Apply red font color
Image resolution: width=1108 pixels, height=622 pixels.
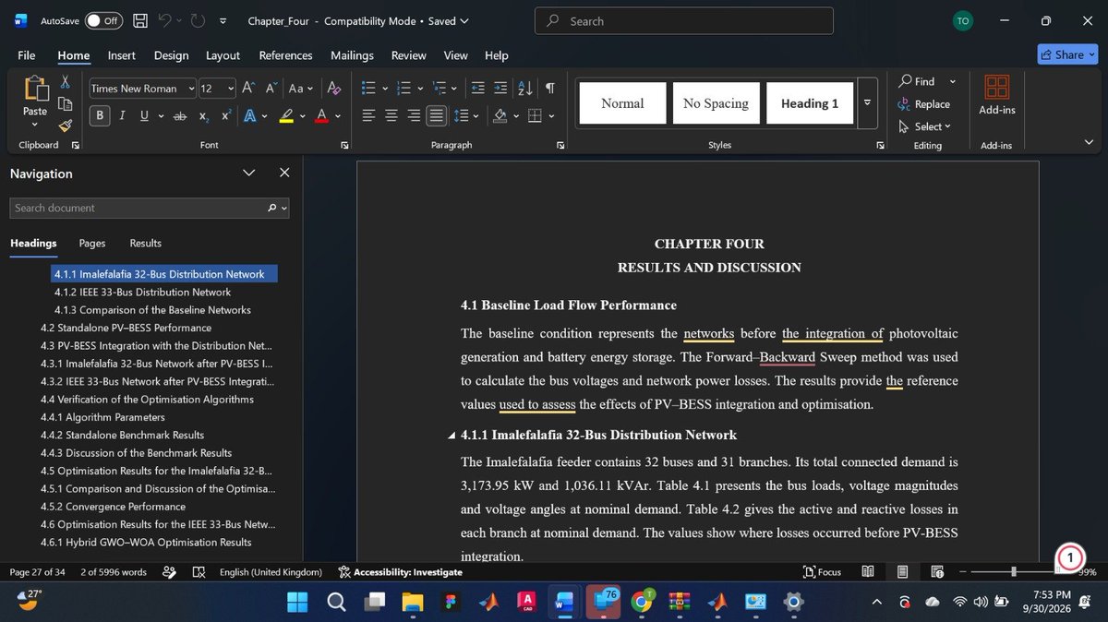point(320,116)
